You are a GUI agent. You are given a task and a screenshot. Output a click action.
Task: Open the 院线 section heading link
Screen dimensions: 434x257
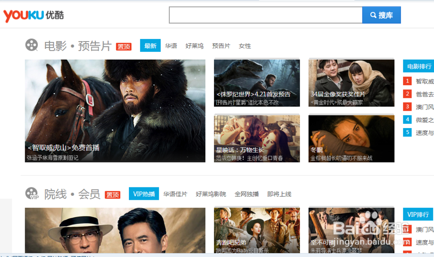(56, 194)
